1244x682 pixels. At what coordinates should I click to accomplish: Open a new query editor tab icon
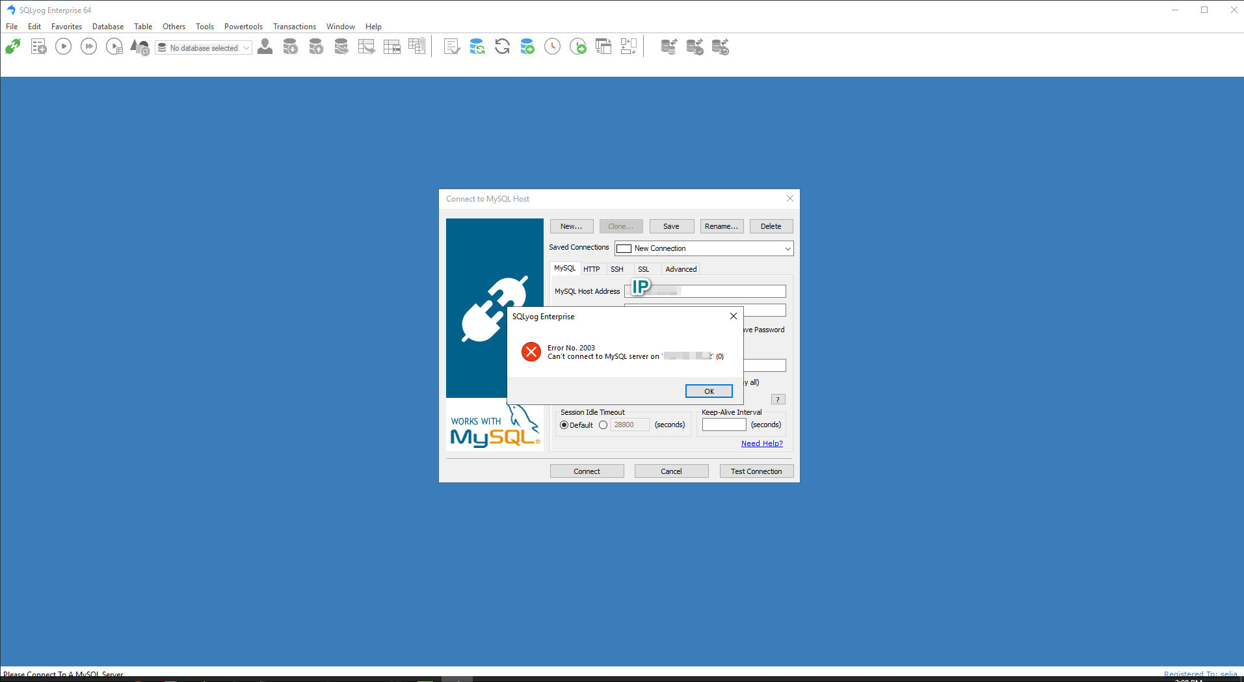[x=38, y=46]
